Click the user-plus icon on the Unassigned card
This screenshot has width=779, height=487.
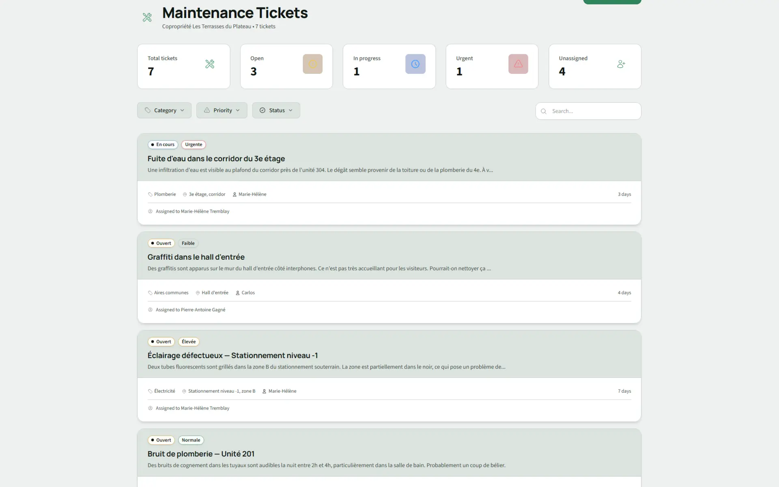[621, 64]
